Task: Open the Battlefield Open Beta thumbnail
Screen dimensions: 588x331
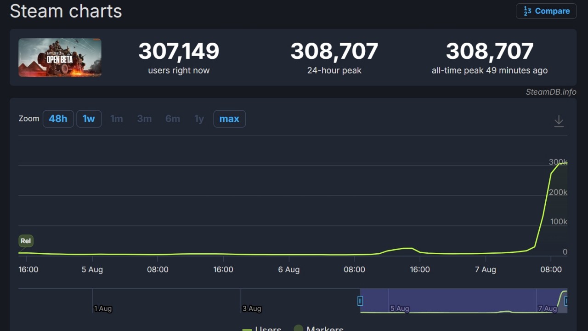Action: 60,57
